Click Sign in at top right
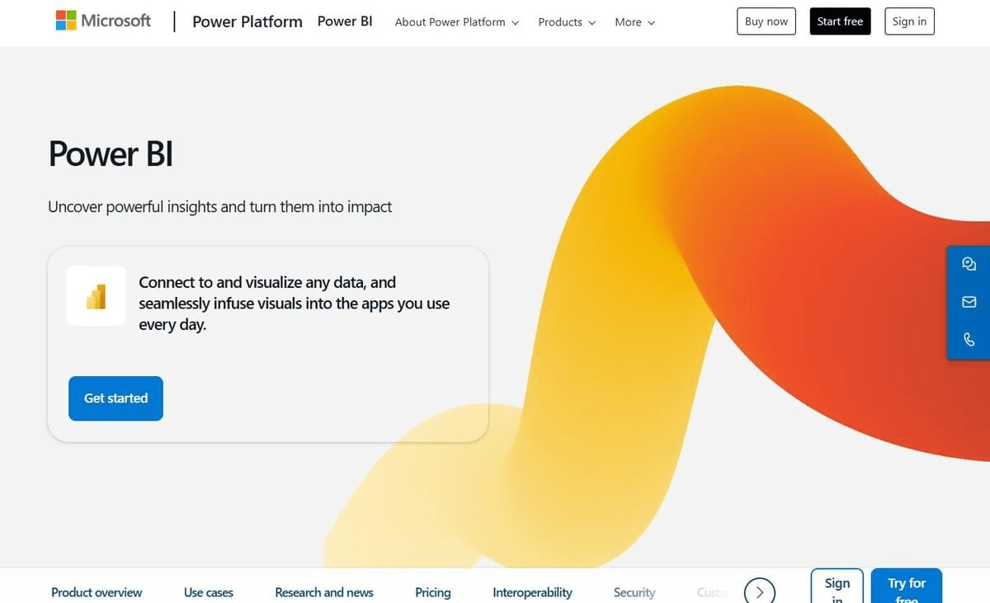The image size is (990, 603). pyautogui.click(x=909, y=21)
